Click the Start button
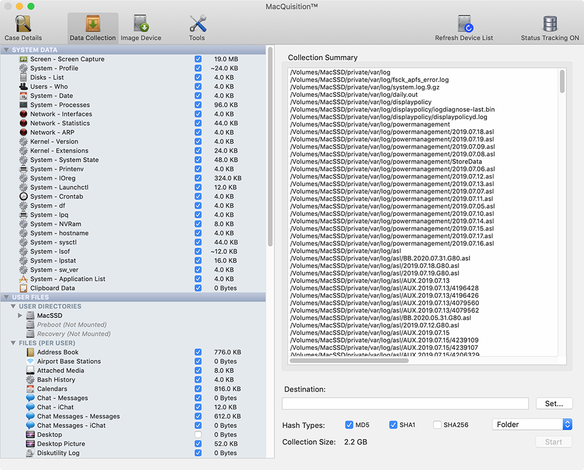The height and width of the screenshot is (470, 584). (x=554, y=442)
